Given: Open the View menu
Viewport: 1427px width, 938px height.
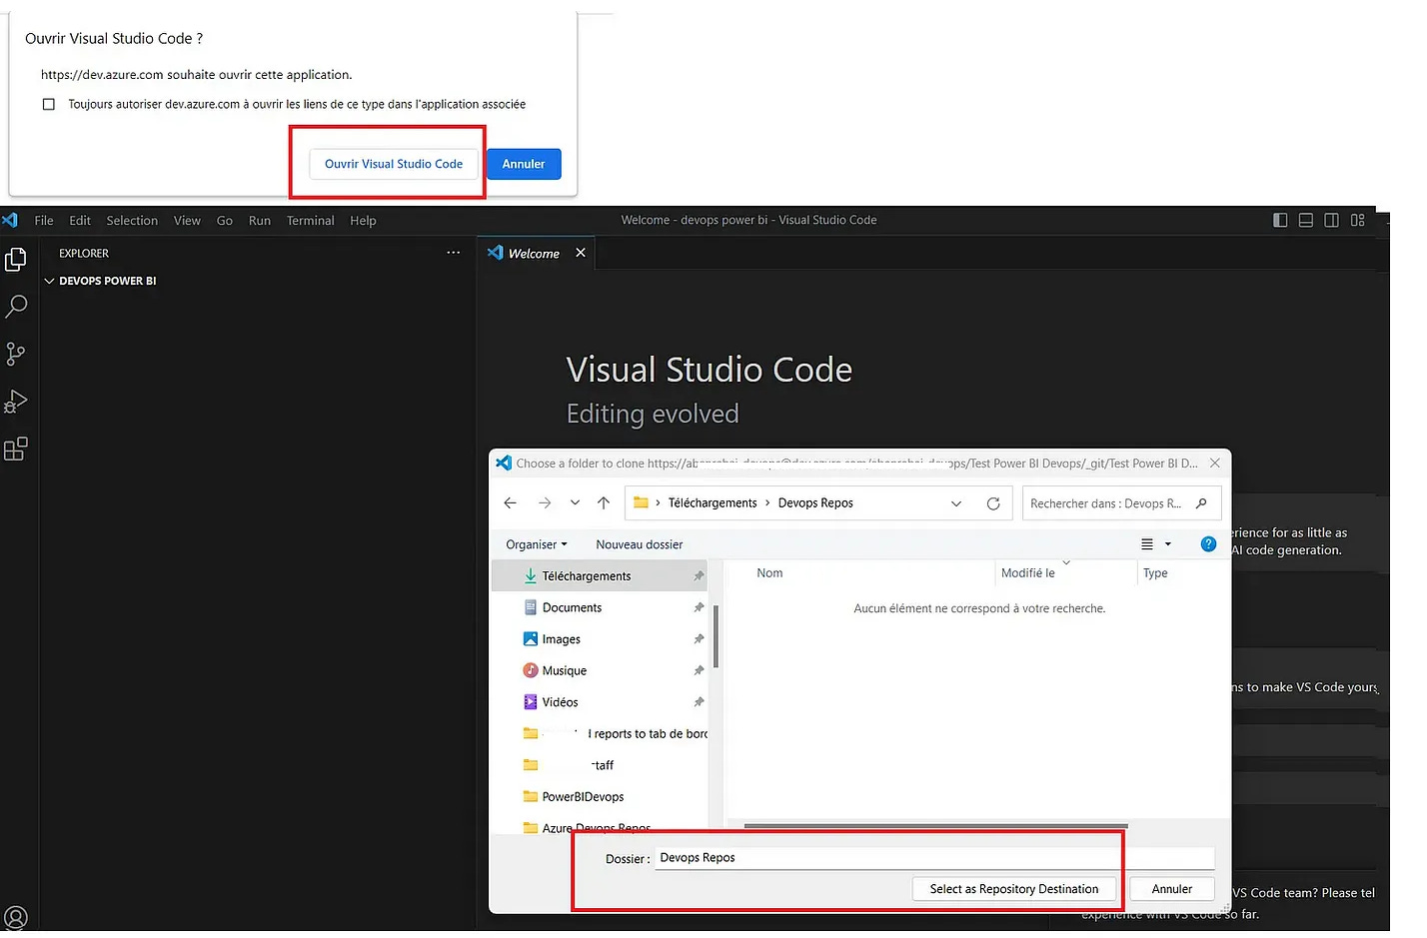Looking at the screenshot, I should 187,220.
